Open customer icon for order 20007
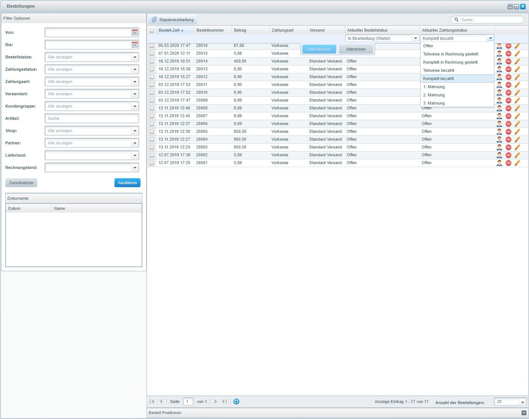 coord(499,116)
